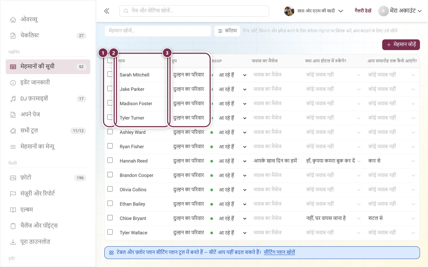Click the इवेंट जानकारी info icon
The width and height of the screenshot is (428, 267).
click(x=13, y=83)
